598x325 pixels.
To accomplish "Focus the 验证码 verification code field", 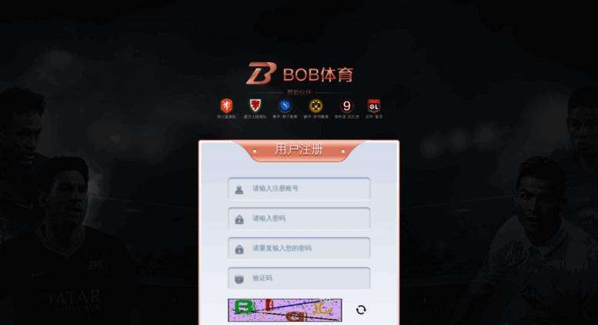I will click(299, 278).
